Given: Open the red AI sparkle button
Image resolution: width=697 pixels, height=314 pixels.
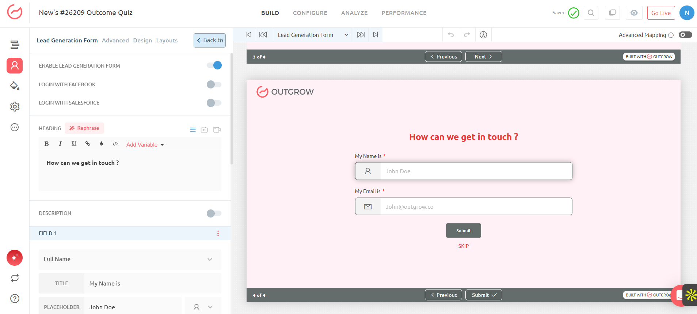Looking at the screenshot, I should click(15, 258).
